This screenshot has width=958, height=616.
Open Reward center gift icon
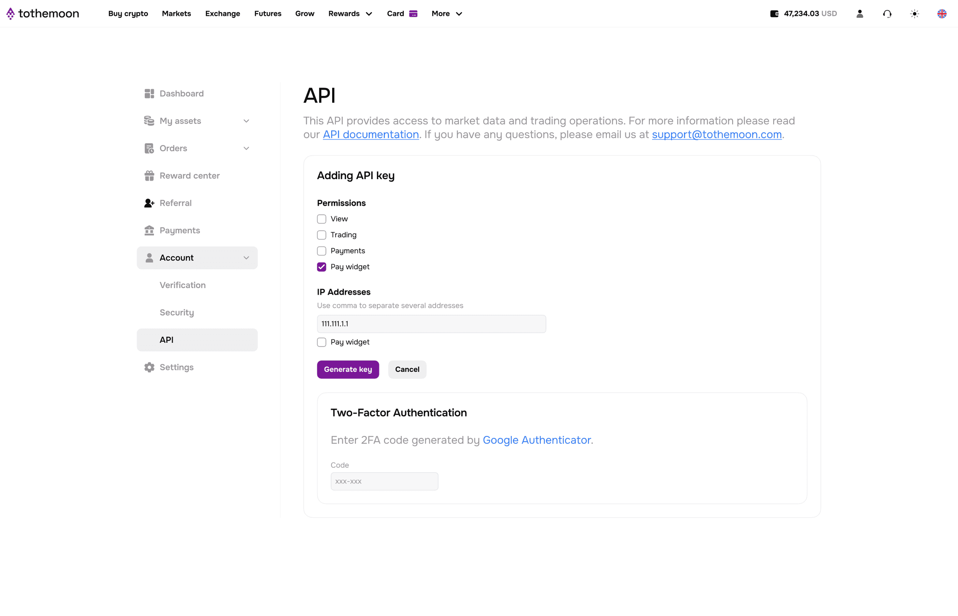click(149, 176)
